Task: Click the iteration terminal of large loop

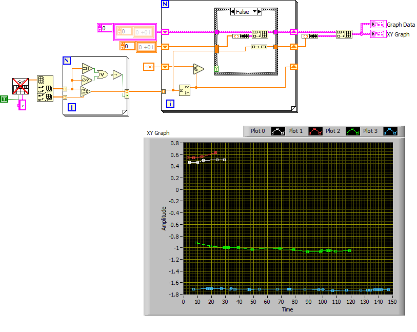Action: click(x=170, y=104)
